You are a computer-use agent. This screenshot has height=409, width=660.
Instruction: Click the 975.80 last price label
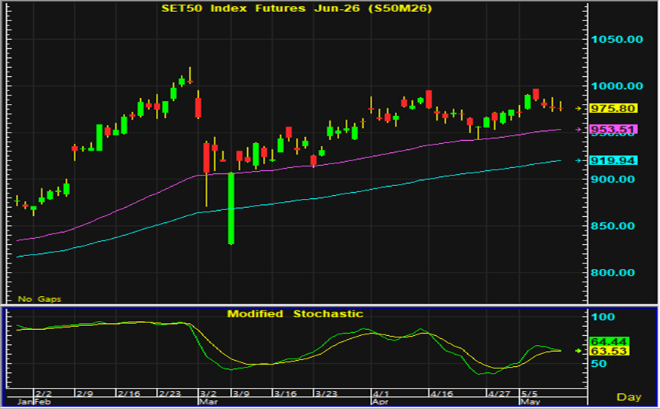click(613, 108)
